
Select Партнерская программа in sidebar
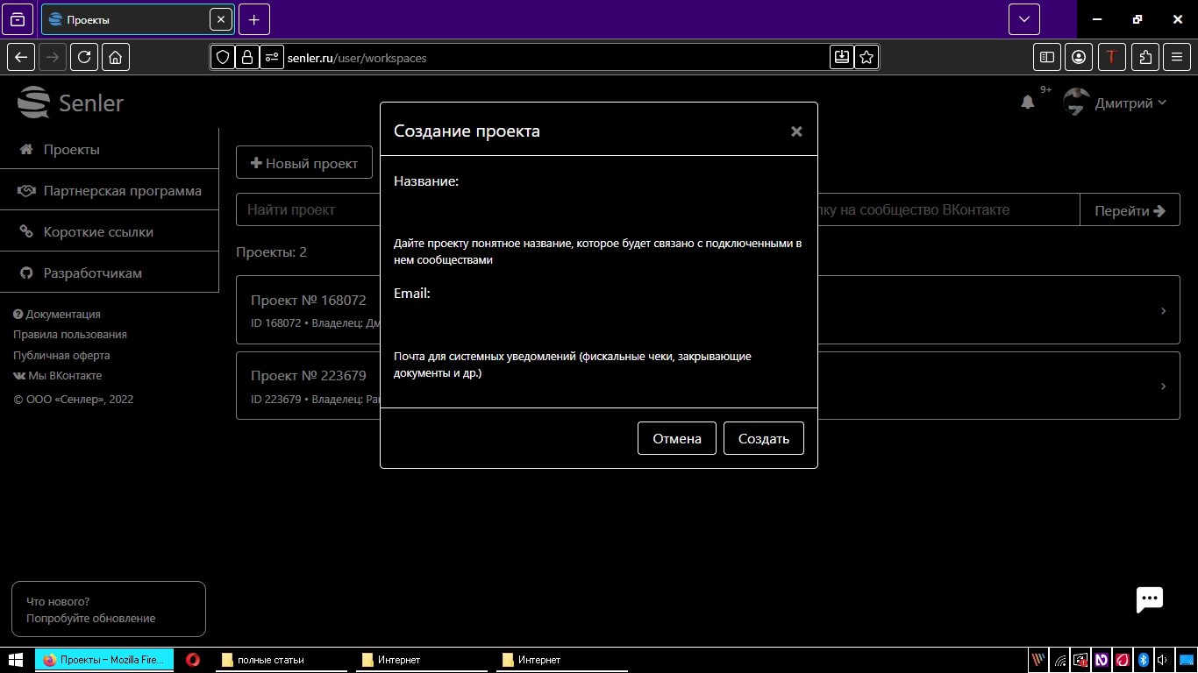pyautogui.click(x=122, y=190)
